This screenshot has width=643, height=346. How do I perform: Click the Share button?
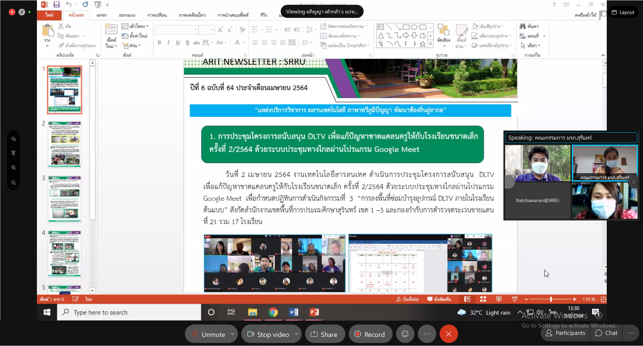point(324,334)
